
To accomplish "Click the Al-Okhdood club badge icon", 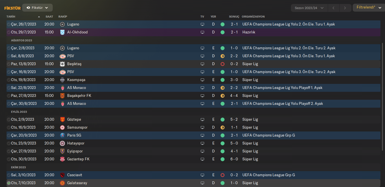I will 62,32.
